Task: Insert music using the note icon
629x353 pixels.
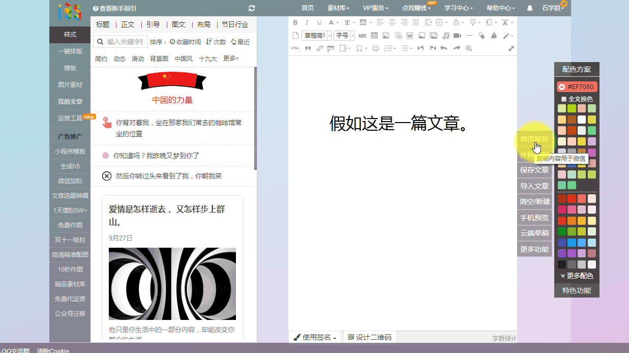Action: (445, 36)
